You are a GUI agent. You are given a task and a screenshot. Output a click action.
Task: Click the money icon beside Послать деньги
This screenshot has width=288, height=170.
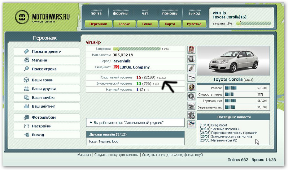tap(26, 51)
